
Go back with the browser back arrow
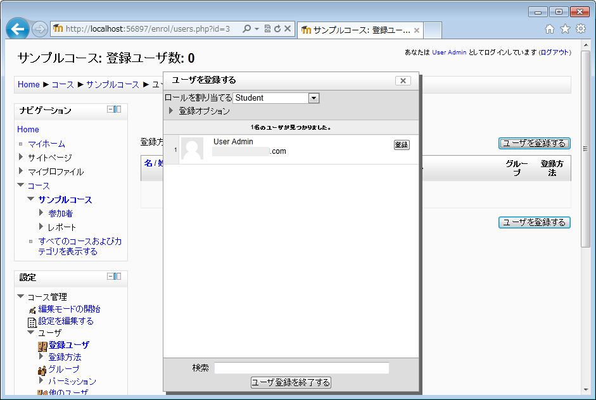pos(18,29)
